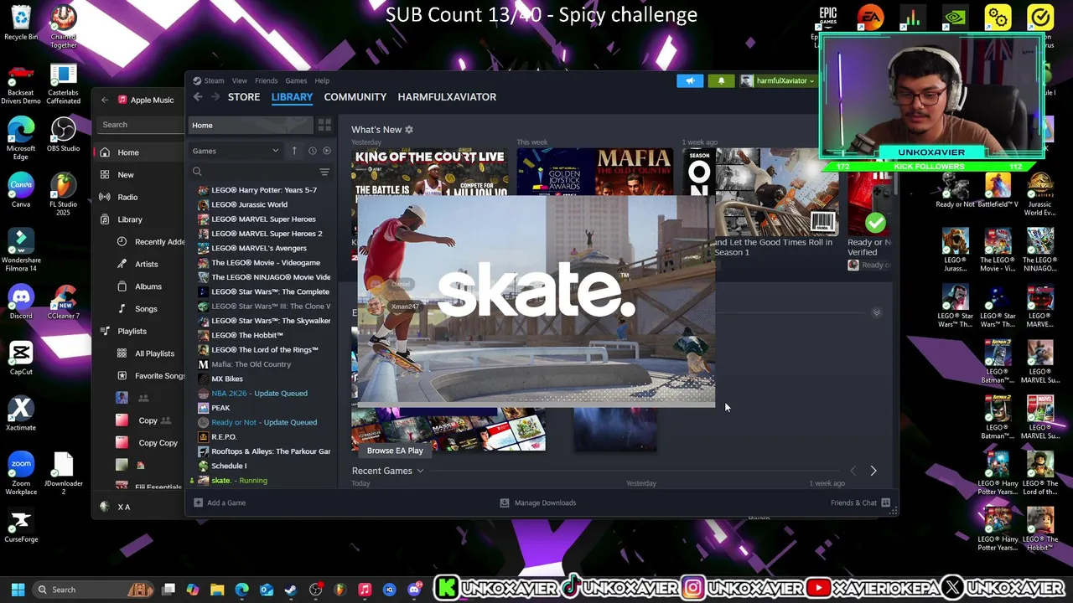Collapse the shelf with the chevron
This screenshot has height=603, width=1073.
pos(876,312)
